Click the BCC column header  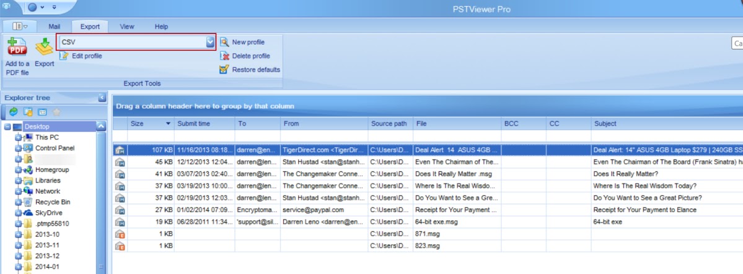pos(523,124)
